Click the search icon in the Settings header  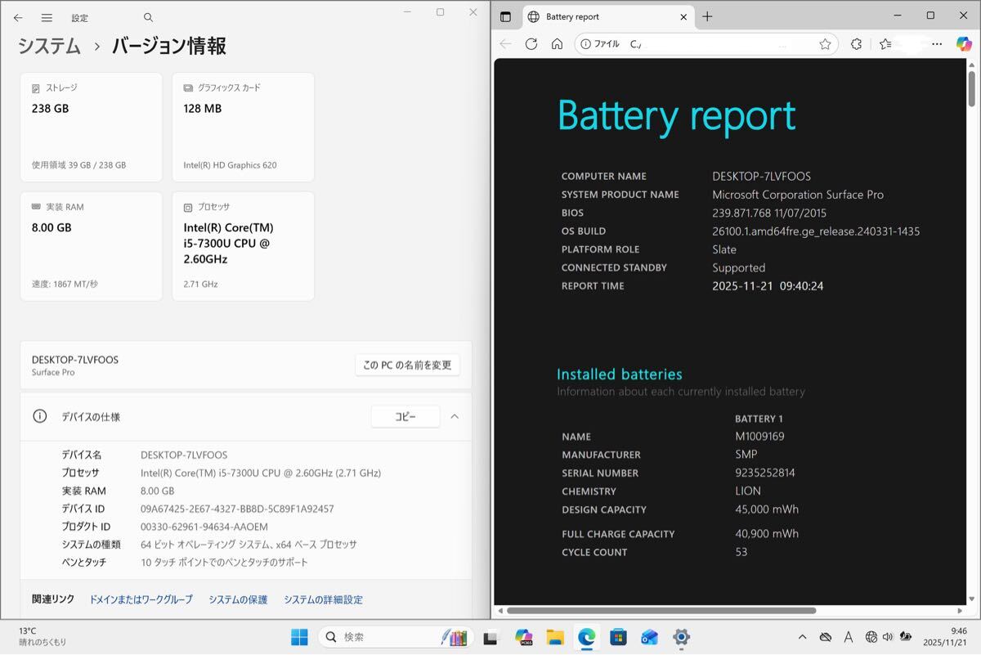[x=148, y=17]
